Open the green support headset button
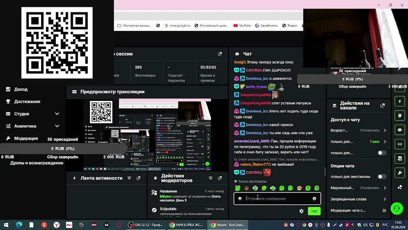This screenshot has width=408, height=230. pyautogui.click(x=397, y=209)
